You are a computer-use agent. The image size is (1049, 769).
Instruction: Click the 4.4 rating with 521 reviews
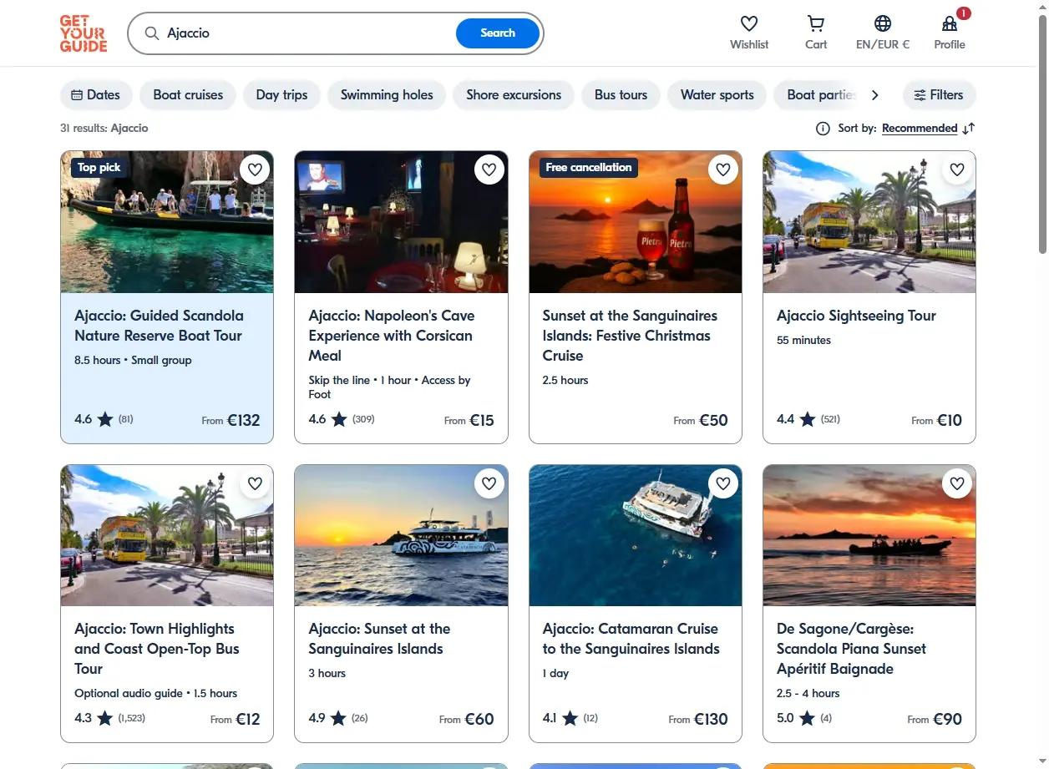808,419
